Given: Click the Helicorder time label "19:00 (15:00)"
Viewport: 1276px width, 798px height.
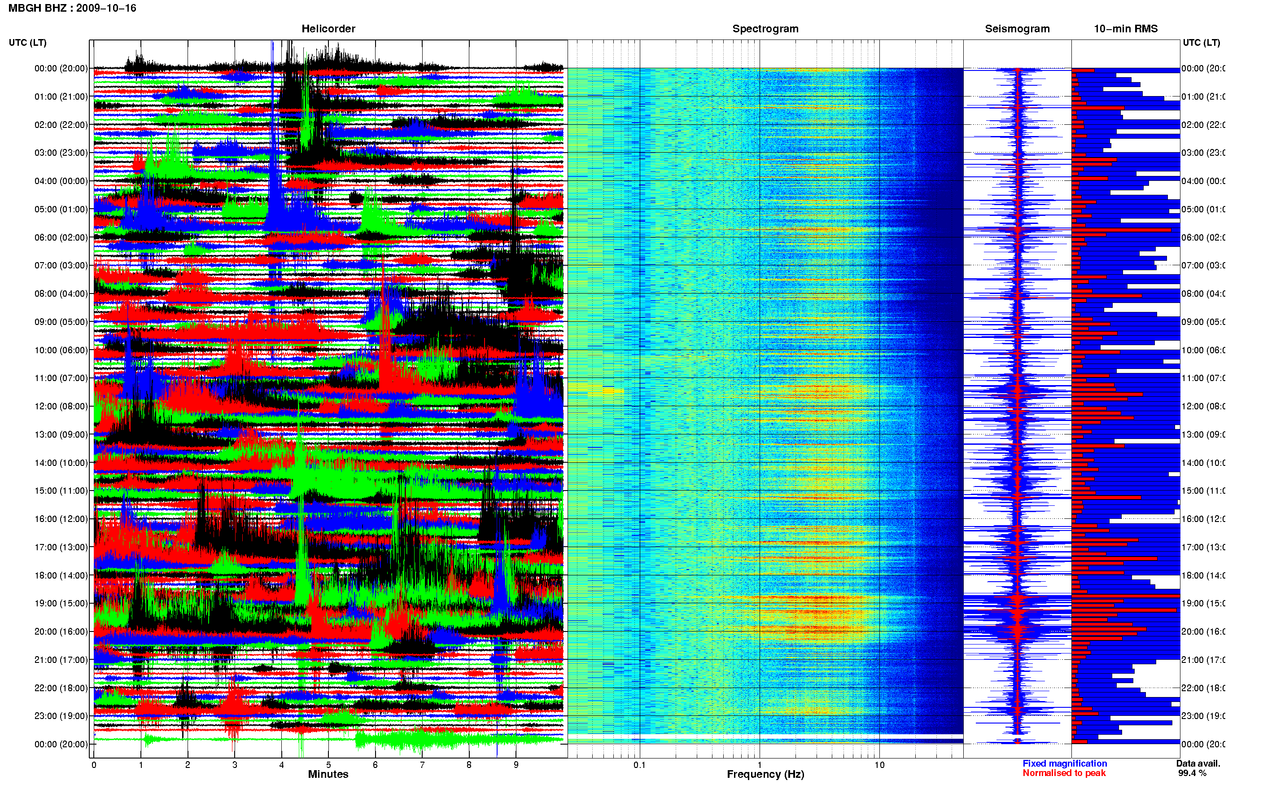Looking at the screenshot, I should click(61, 603).
